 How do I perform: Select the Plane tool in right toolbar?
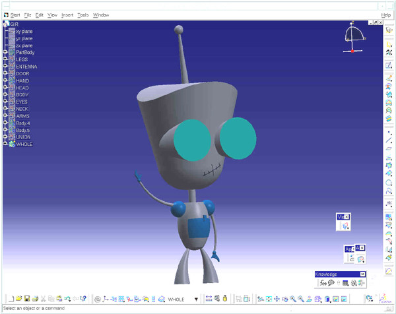point(389,148)
